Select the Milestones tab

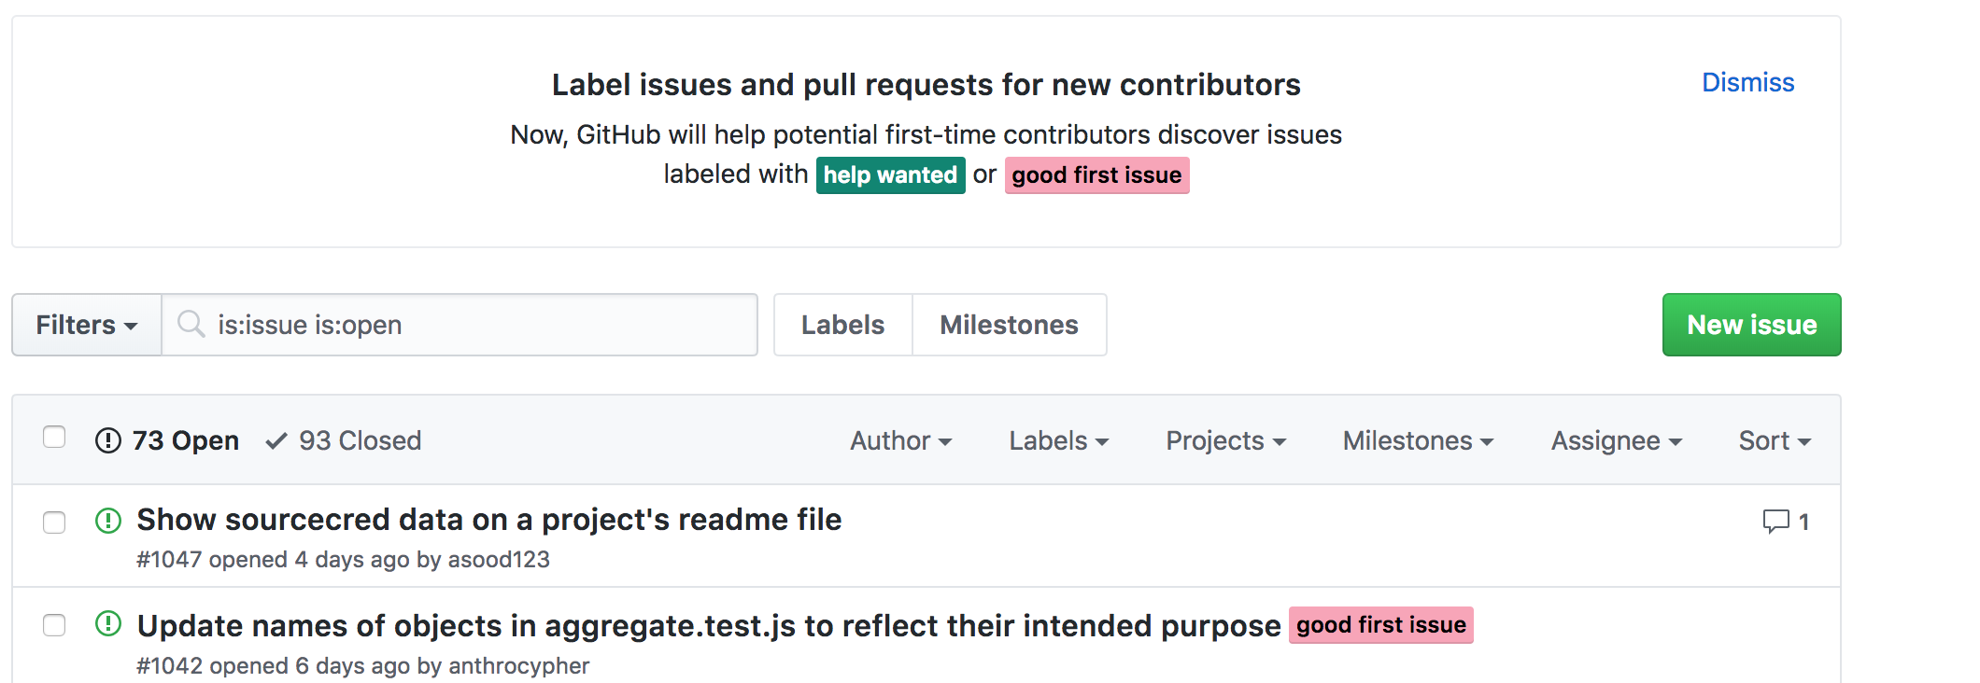1009,325
